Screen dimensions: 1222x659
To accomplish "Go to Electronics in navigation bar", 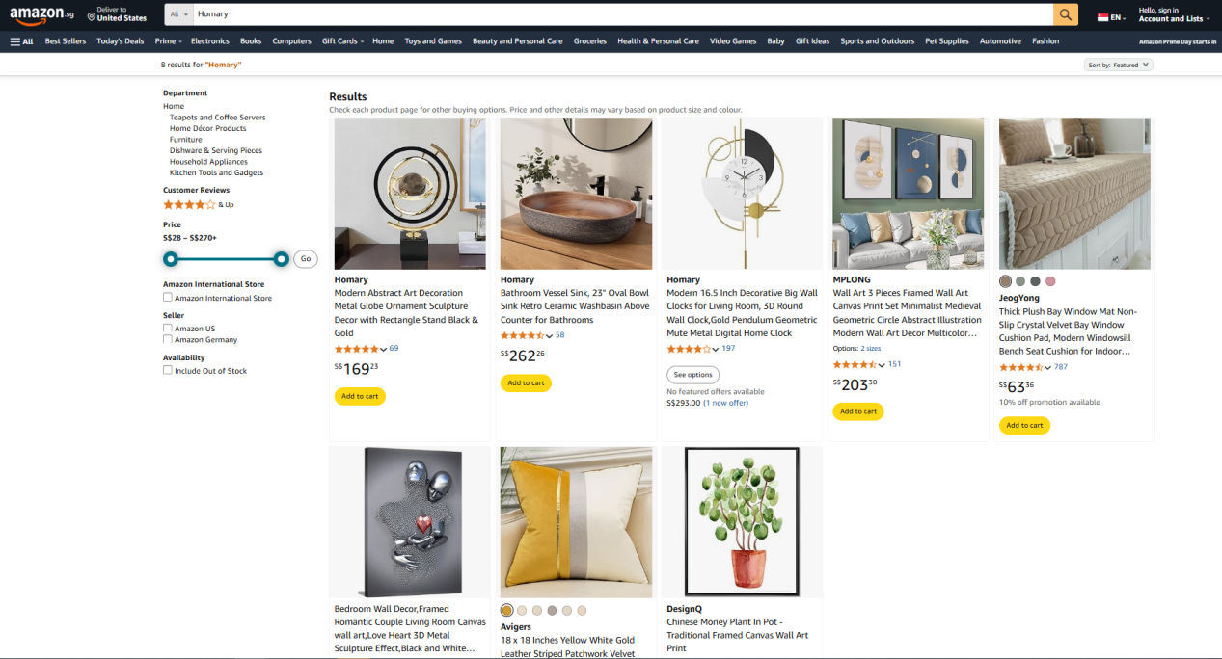I will (x=209, y=41).
